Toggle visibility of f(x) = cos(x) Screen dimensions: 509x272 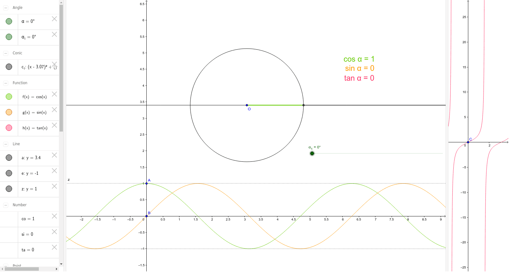pos(9,97)
